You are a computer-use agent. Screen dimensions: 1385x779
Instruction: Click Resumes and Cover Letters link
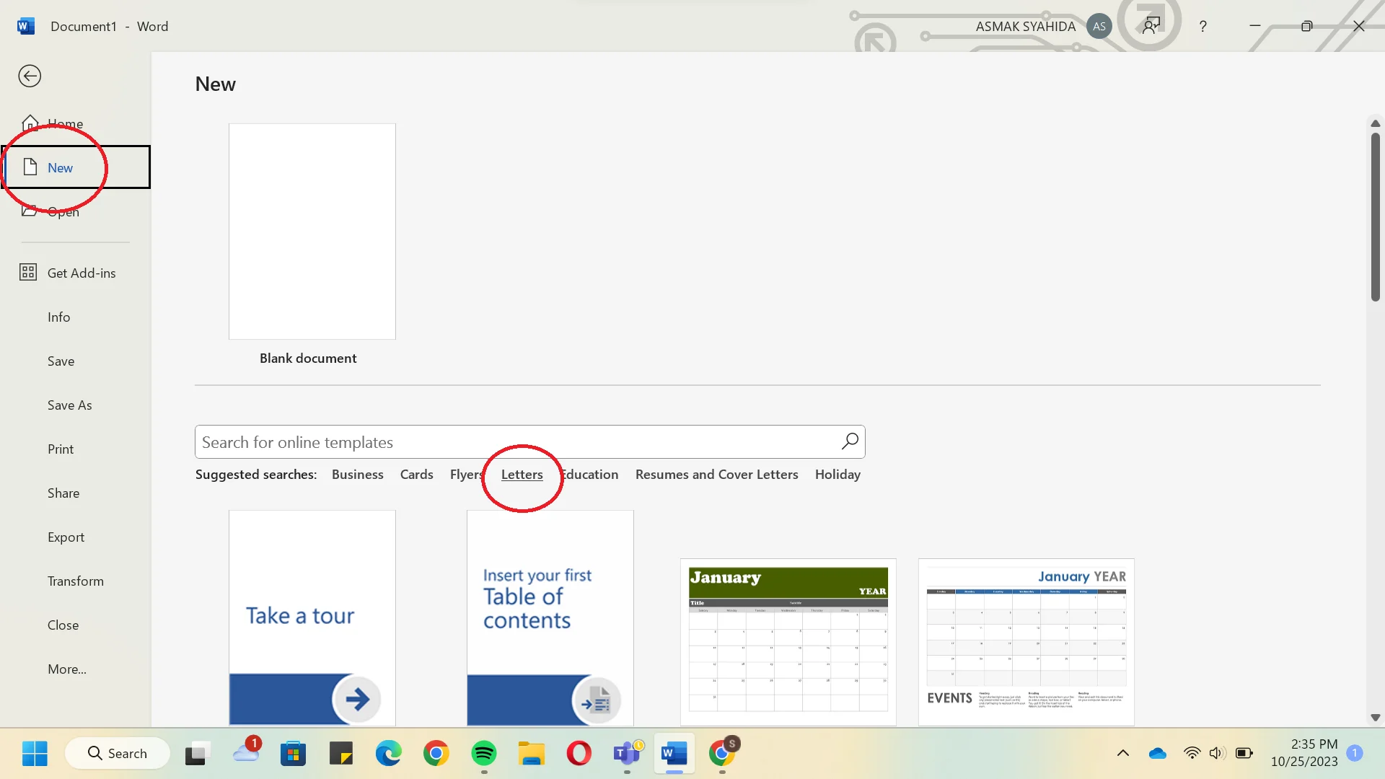coord(716,475)
